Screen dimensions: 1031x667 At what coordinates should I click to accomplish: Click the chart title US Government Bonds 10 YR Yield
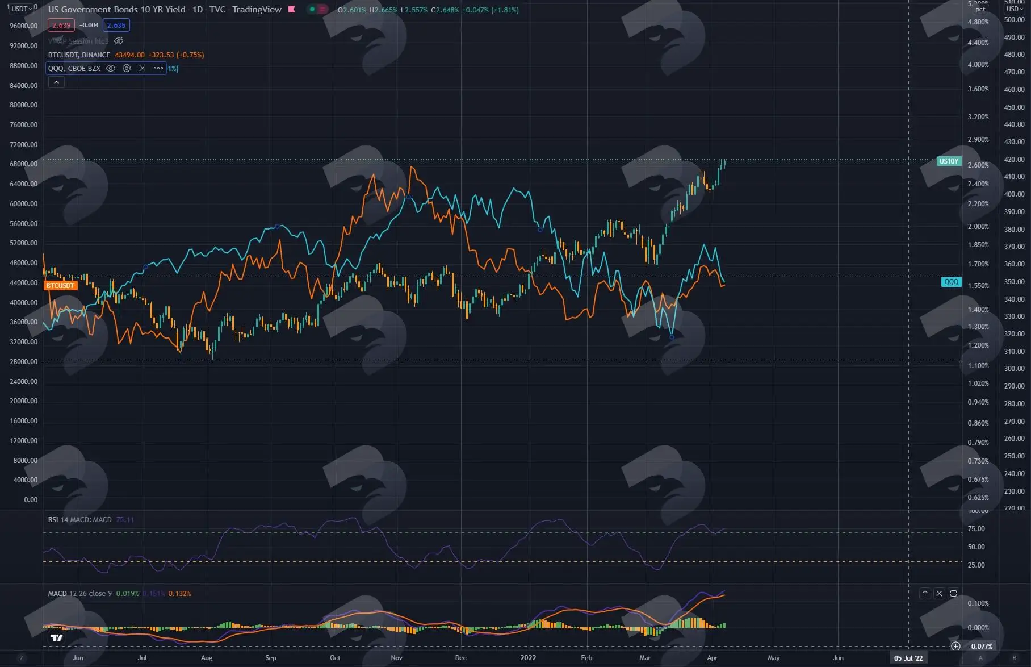(117, 9)
